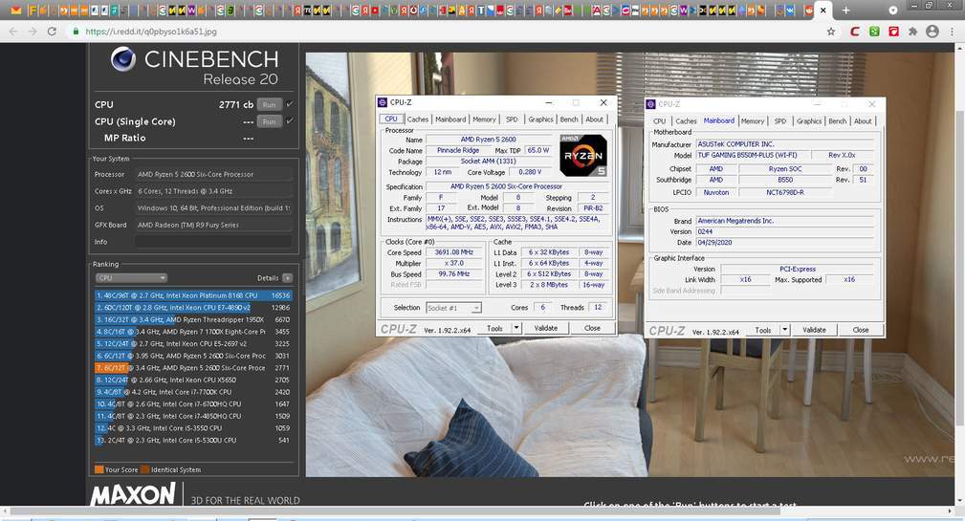Open the red shield-like extension icon
The image size is (965, 521).
click(893, 32)
